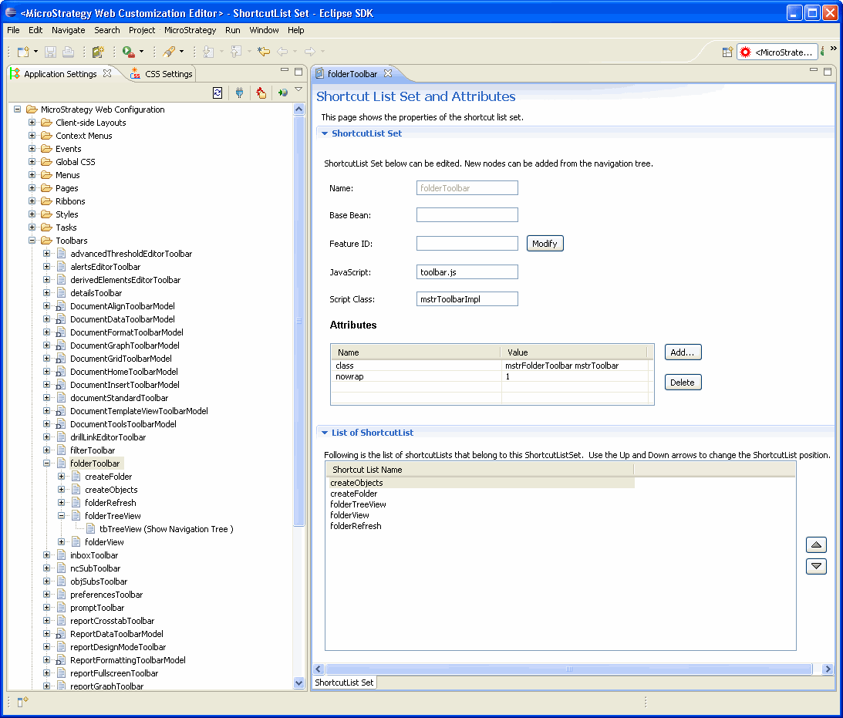Open the Run launch dropdown arrow
The image size is (843, 718).
coord(141,52)
